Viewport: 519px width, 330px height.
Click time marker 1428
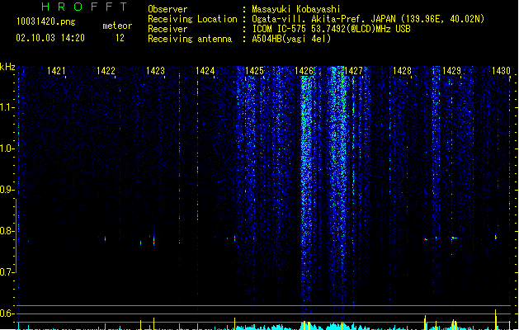(402, 71)
